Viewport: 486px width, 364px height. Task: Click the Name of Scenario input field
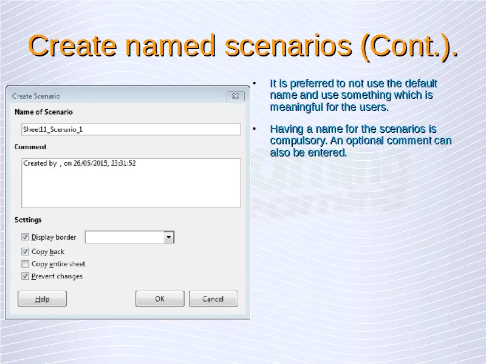[131, 129]
